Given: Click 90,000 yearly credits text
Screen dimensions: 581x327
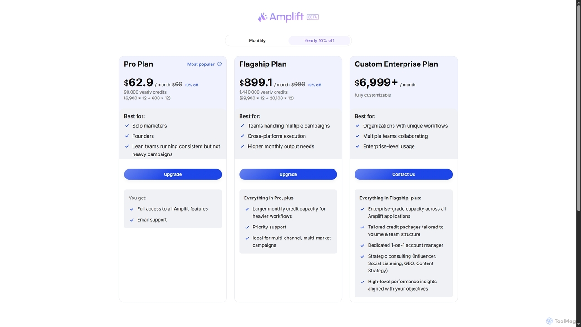Looking at the screenshot, I should tap(145, 92).
